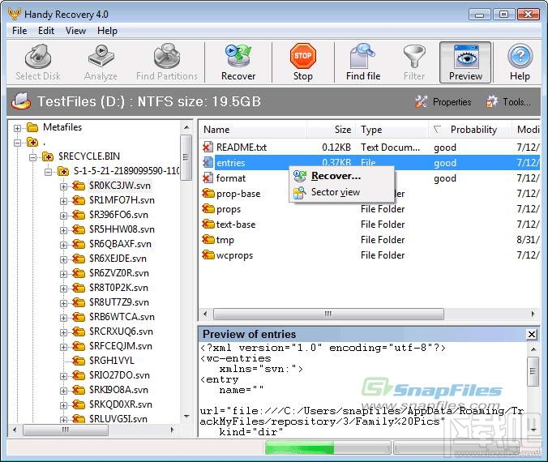Select $R6XEJDE.svn in the tree
Viewport: 548px width, 462px height.
[118, 259]
